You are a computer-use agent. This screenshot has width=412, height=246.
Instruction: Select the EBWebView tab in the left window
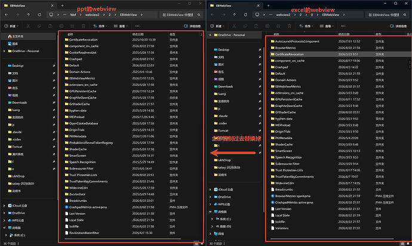(28, 5)
